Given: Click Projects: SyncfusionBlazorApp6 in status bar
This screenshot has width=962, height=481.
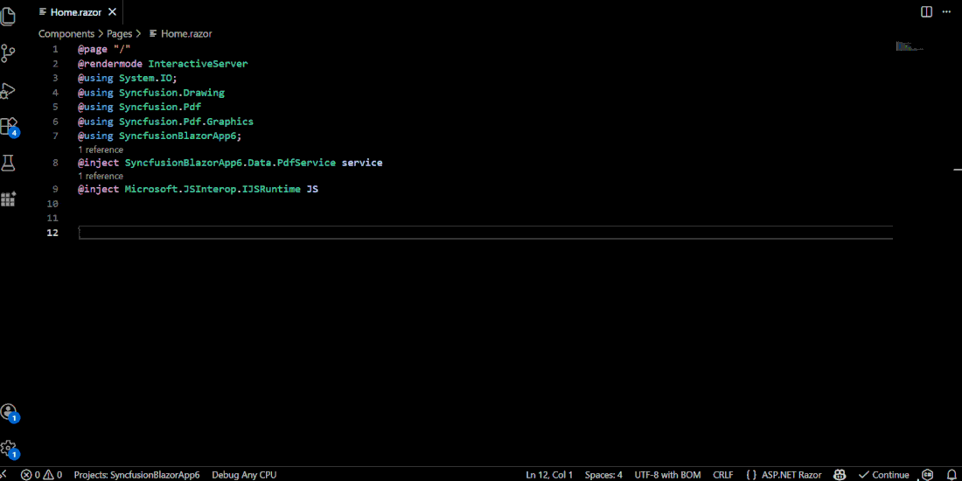Looking at the screenshot, I should 136,475.
